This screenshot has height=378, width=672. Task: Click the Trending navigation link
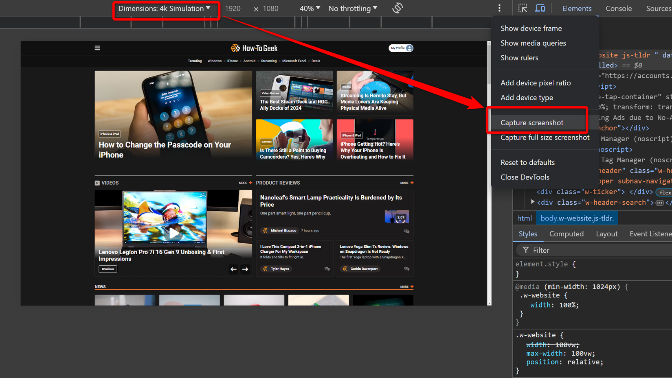click(195, 61)
